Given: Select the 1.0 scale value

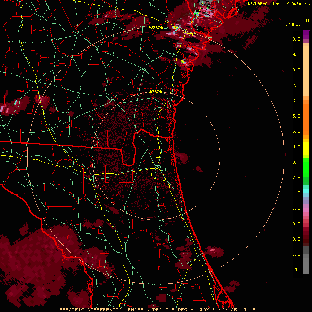Looking at the screenshot, I should coord(296,208).
